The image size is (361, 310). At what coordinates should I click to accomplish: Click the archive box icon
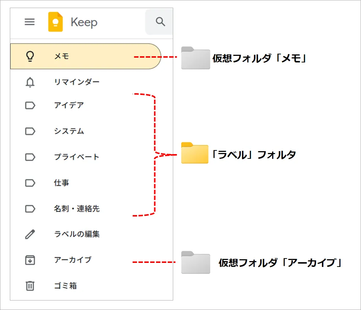[x=30, y=260]
